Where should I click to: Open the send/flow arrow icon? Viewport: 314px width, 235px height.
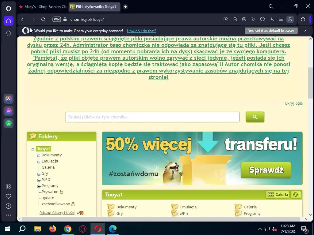coord(253,19)
